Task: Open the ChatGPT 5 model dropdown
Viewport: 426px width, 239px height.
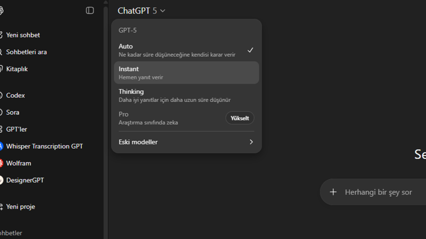Action: [141, 11]
